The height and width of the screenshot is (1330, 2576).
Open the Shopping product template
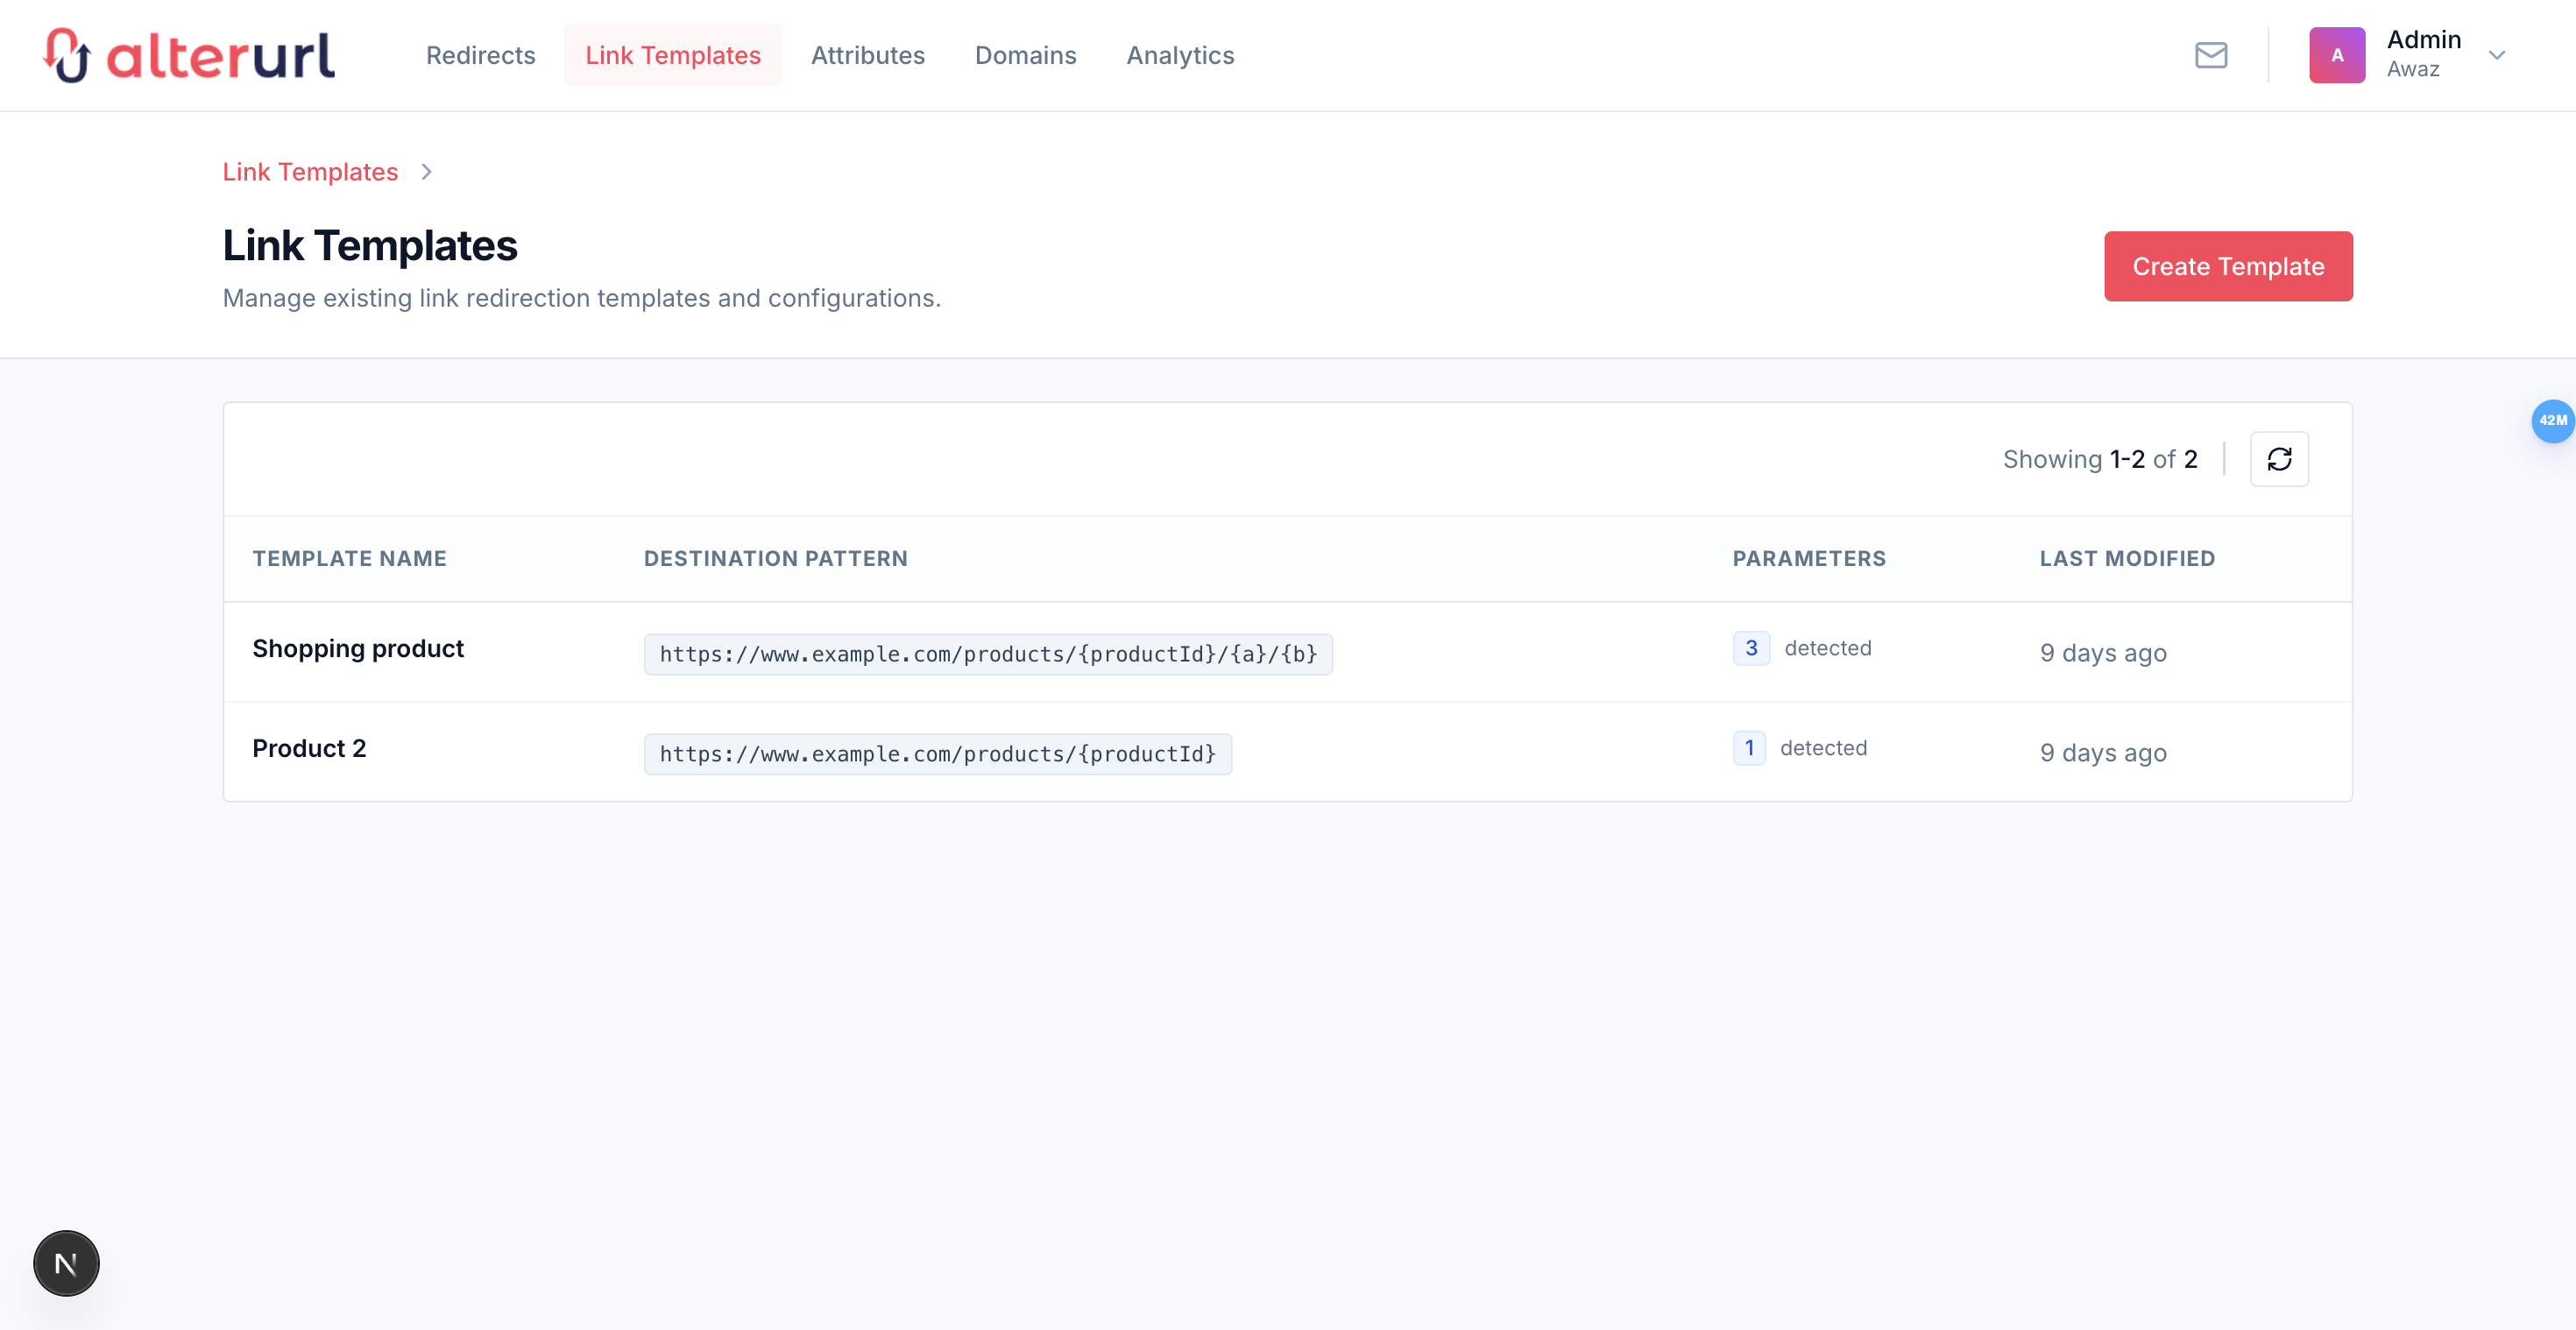click(358, 649)
